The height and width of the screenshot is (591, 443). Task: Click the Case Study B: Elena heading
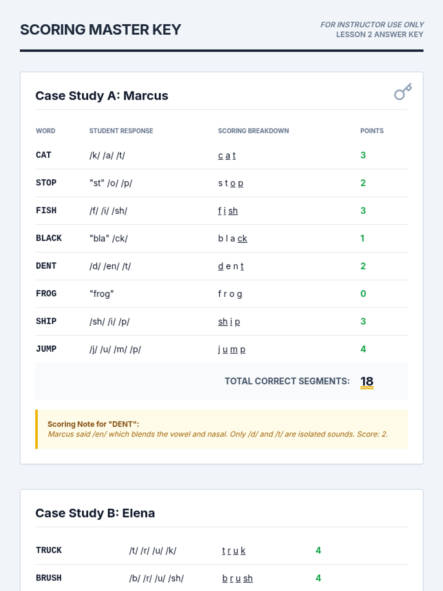pos(95,513)
